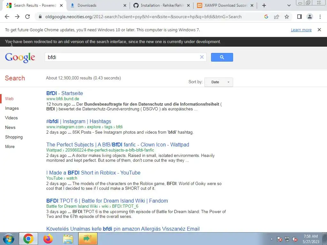Open the muted volume tray icon
The height and width of the screenshot is (245, 327).
[x=295, y=239]
